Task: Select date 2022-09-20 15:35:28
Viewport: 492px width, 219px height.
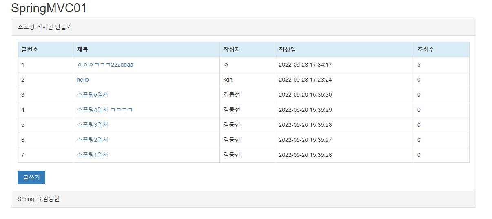Action: [305, 125]
